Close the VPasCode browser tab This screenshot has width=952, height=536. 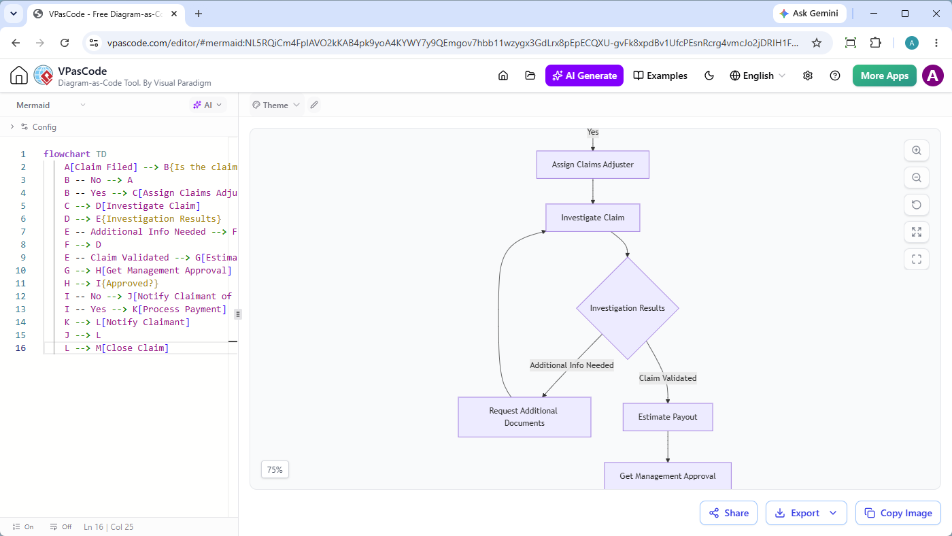173,14
